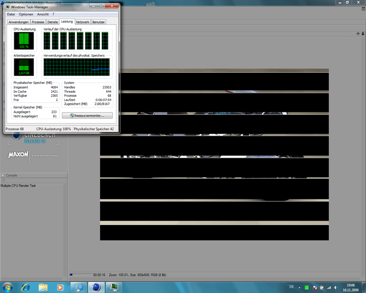
Task: Switch to Cinebench via its taskbar icon
Action: pos(97,286)
